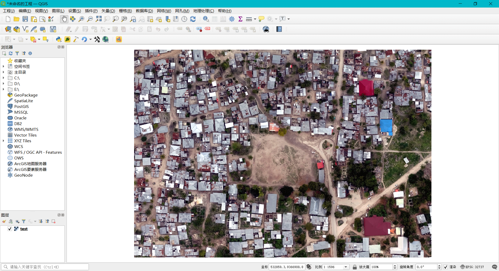Toggle the scale lock padlock icon
Screen dimensions: 499x271
pos(354,267)
